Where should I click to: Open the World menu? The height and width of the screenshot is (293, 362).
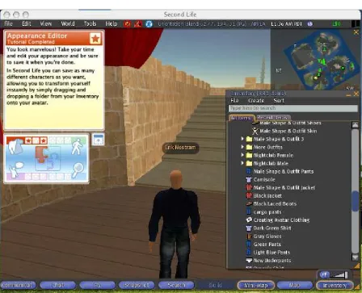(x=68, y=23)
